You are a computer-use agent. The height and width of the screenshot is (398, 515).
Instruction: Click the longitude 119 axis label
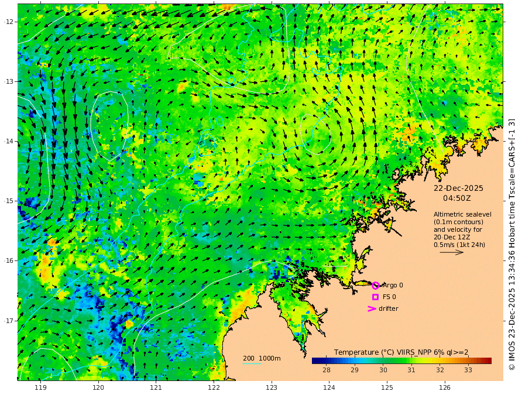tap(40, 387)
